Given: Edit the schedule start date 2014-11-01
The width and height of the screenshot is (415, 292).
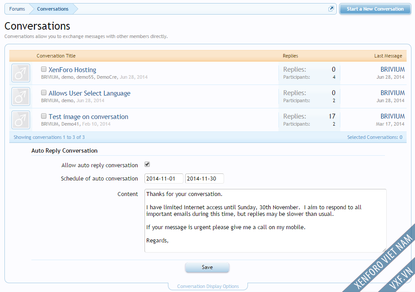Looking at the screenshot, I should click(164, 179).
